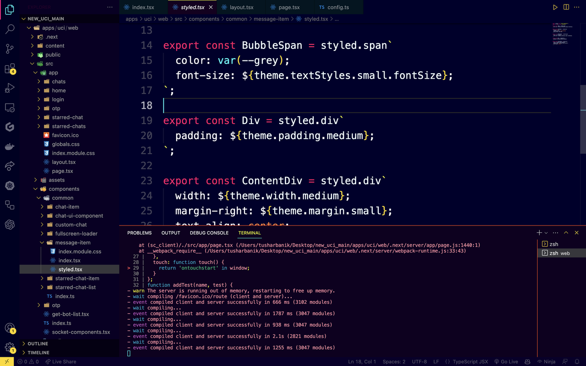Expand the chats folder
586x366 pixels.
pyautogui.click(x=70, y=81)
